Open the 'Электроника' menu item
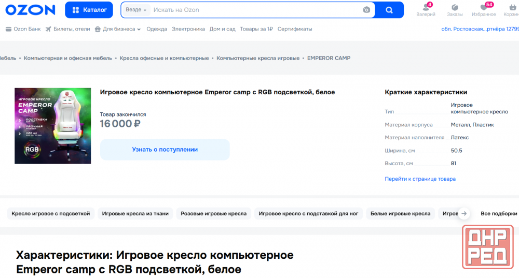 click(188, 29)
